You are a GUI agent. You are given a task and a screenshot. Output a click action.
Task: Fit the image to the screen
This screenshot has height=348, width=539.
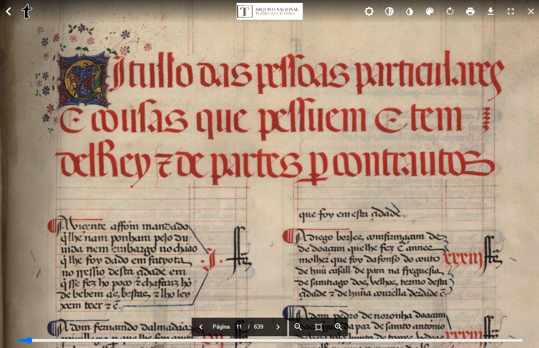(319, 327)
